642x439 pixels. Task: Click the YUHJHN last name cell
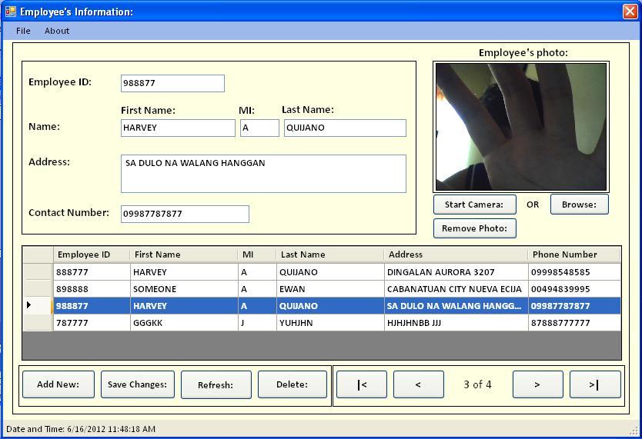(330, 323)
